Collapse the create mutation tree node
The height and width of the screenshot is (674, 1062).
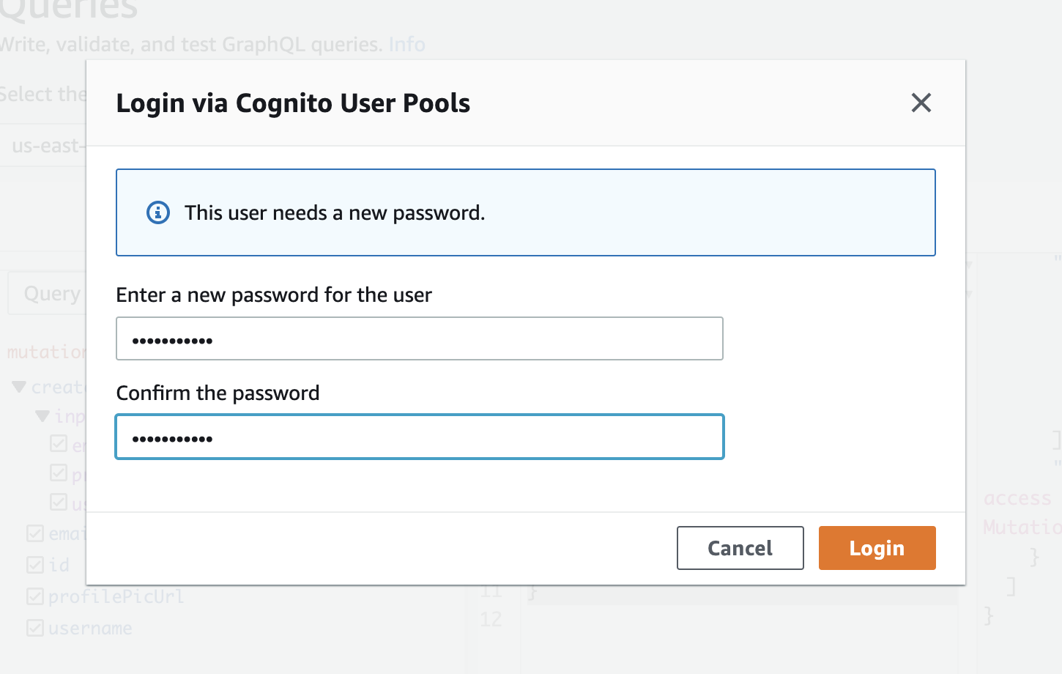19,387
